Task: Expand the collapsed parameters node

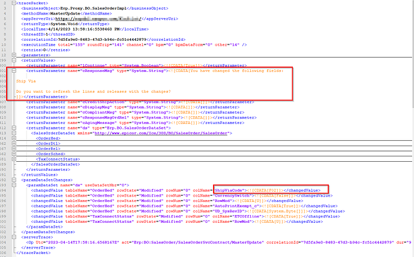Action: (x=14, y=55)
